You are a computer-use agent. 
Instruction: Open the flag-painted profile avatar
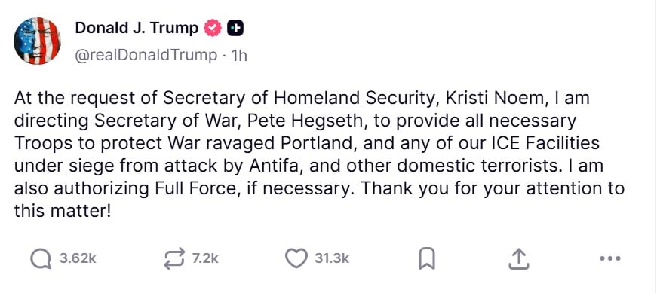coord(36,41)
